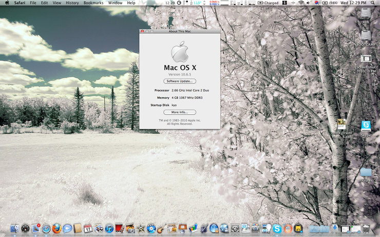Open Skype shortcut on the desktop
This screenshot has height=237, width=380.
pos(366,125)
